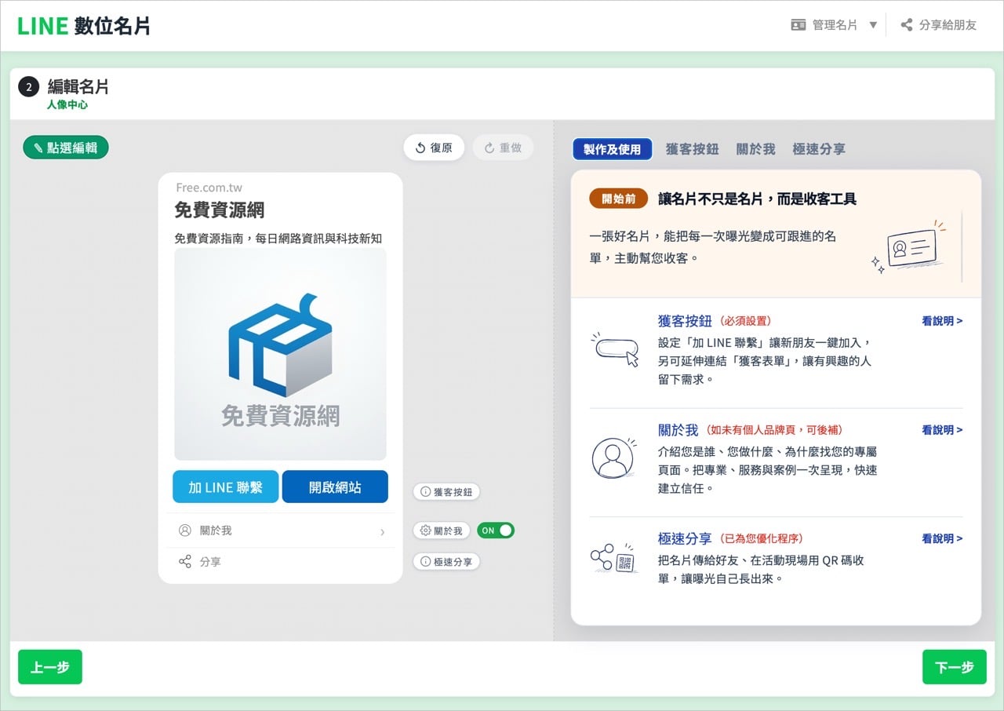Image resolution: width=1004 pixels, height=711 pixels.
Task: Click the 人像中心 subtitle
Action: click(67, 104)
